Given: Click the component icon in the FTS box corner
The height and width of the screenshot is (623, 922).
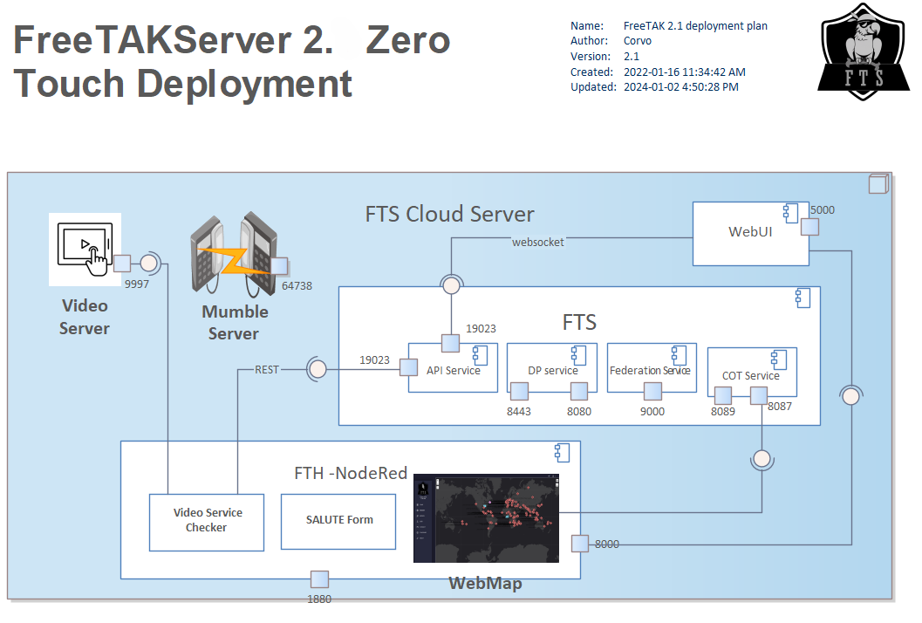Looking at the screenshot, I should 802,298.
